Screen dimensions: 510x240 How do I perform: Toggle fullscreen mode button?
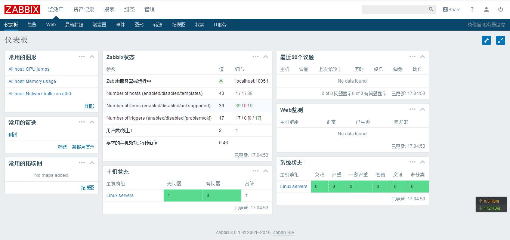(501, 40)
